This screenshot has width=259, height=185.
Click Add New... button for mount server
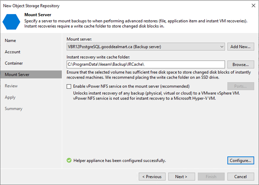[x=241, y=47]
